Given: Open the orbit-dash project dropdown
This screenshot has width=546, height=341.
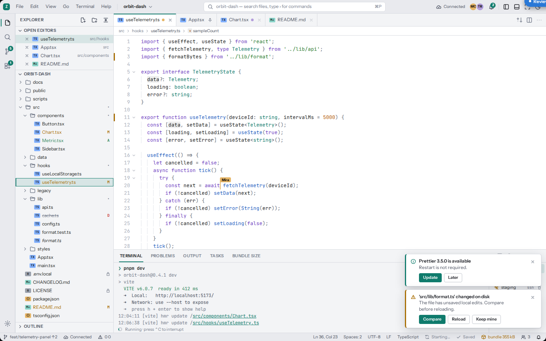Looking at the screenshot, I should coord(138,6).
